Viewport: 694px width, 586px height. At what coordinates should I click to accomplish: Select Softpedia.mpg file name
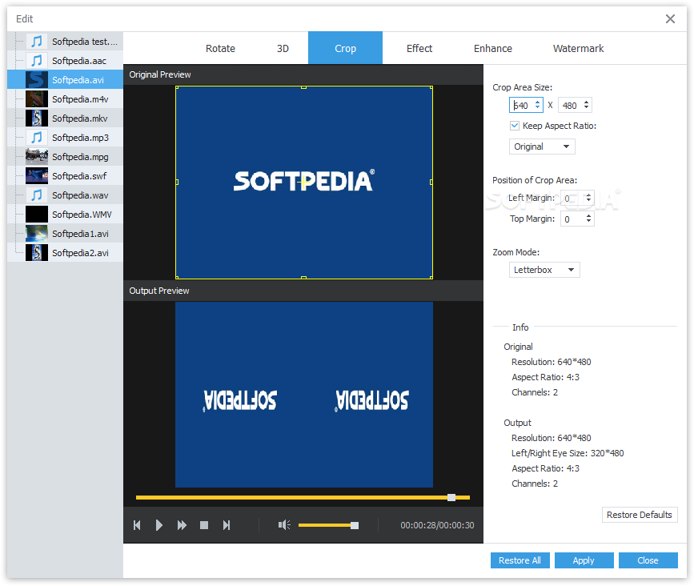point(80,157)
